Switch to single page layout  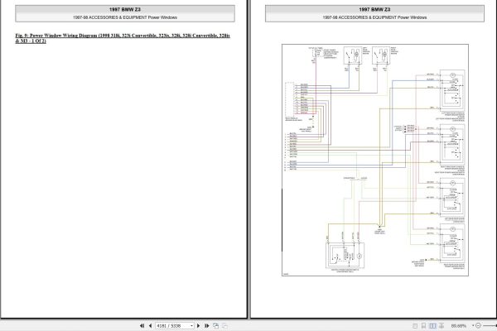(415, 325)
